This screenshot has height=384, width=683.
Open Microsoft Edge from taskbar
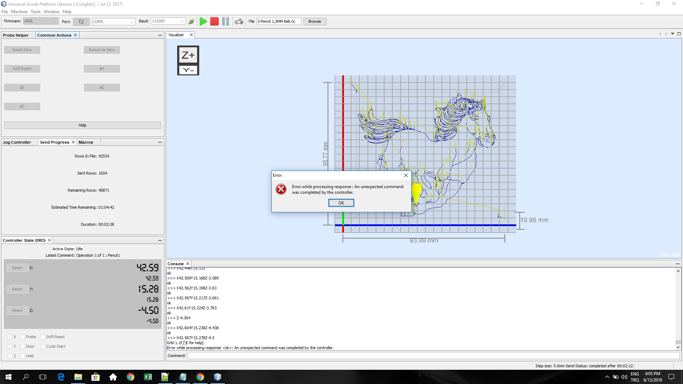(x=61, y=377)
